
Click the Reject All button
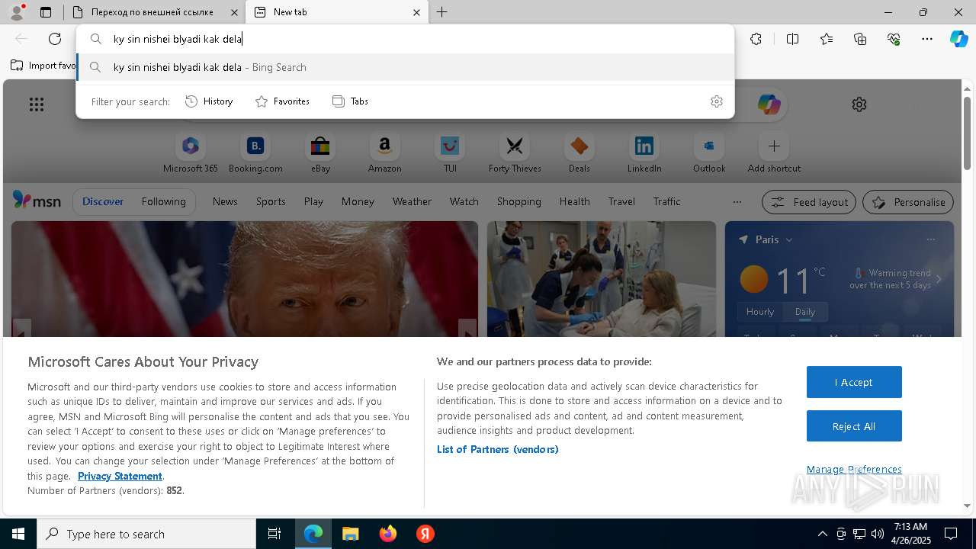coord(854,426)
